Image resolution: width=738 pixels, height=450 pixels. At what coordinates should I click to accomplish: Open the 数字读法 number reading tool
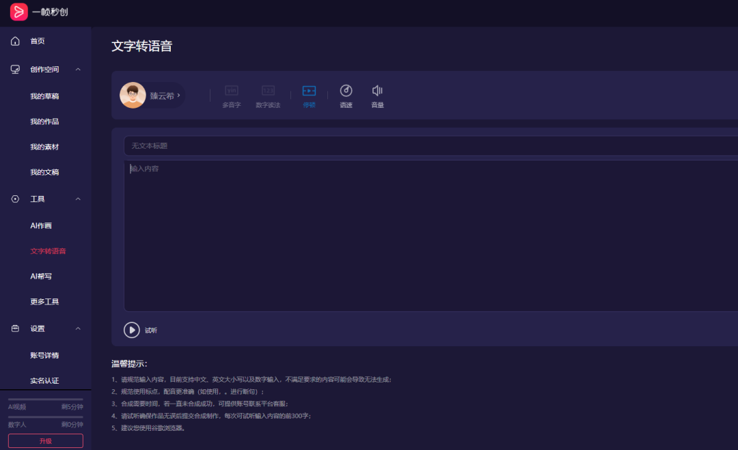click(x=269, y=96)
